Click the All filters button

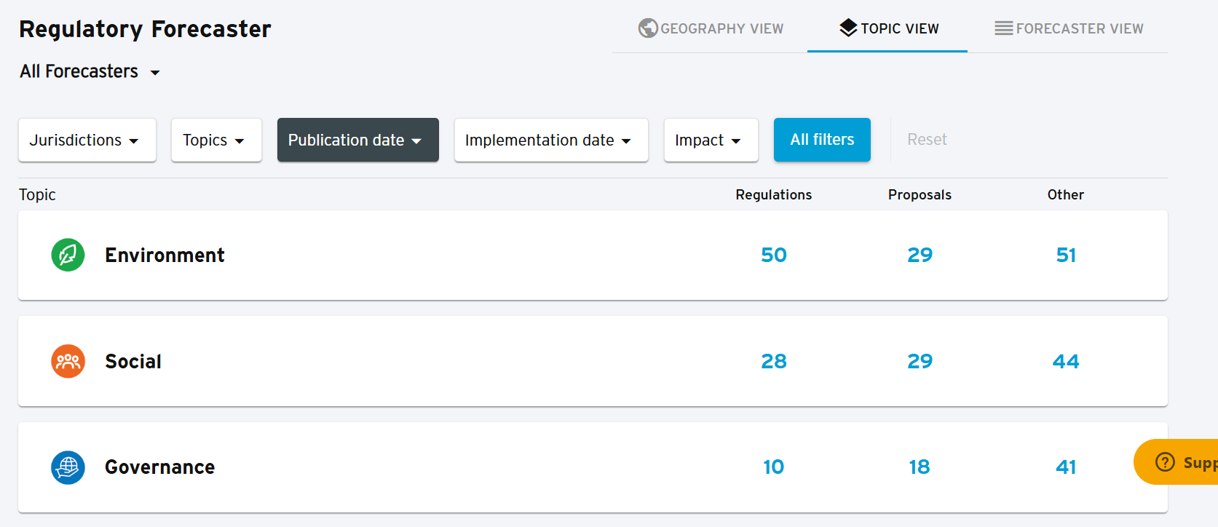pos(822,140)
